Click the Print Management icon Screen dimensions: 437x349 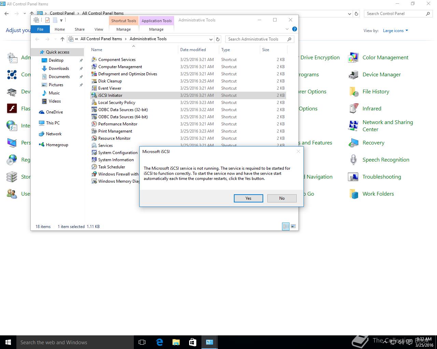click(94, 131)
